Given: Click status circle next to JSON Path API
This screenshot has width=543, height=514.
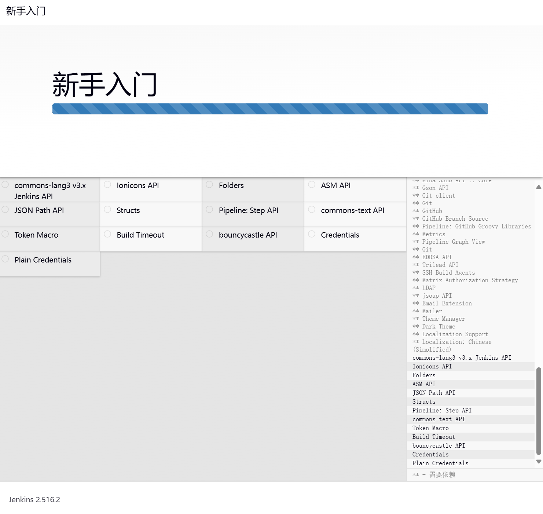Looking at the screenshot, I should click(5, 209).
